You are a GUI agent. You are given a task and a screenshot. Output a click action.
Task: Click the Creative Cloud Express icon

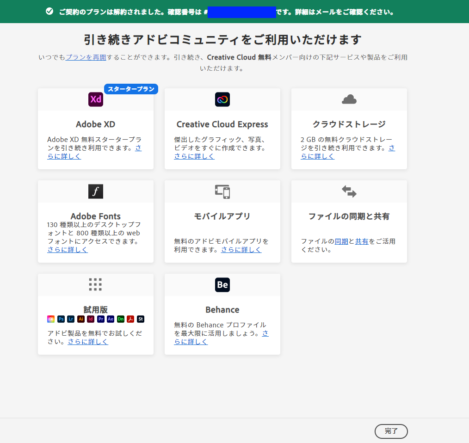click(222, 99)
